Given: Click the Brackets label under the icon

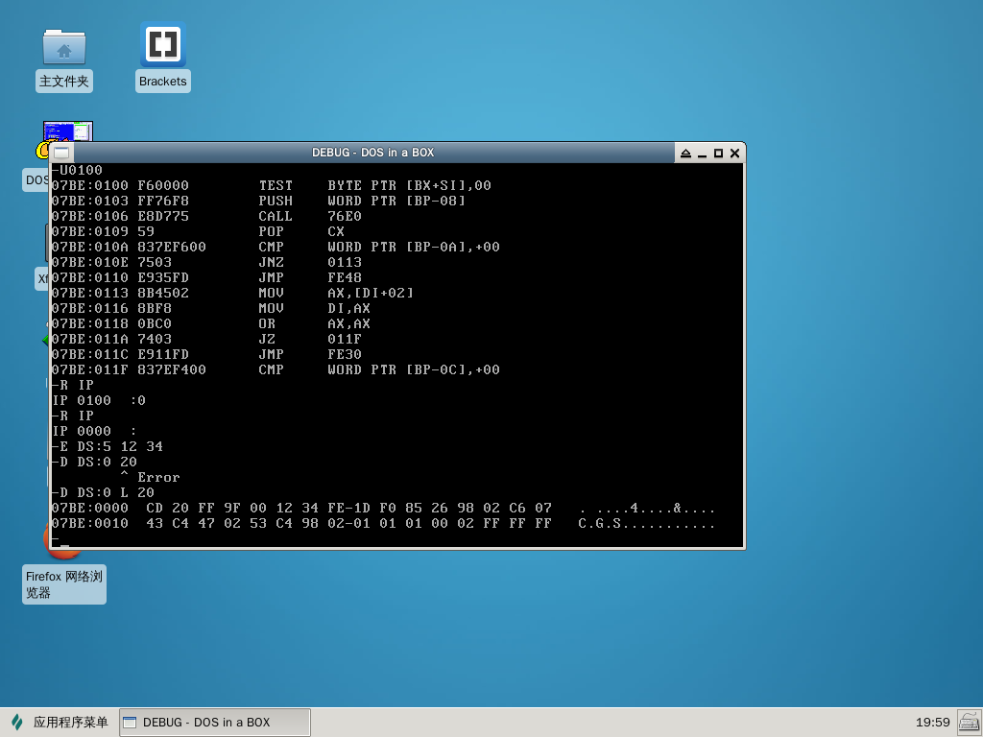Looking at the screenshot, I should (162, 82).
